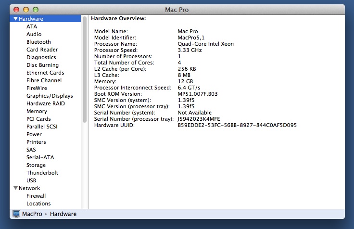Image resolution: width=354 pixels, height=229 pixels.
Task: Click the Hardware UUID value
Action: pos(237,125)
